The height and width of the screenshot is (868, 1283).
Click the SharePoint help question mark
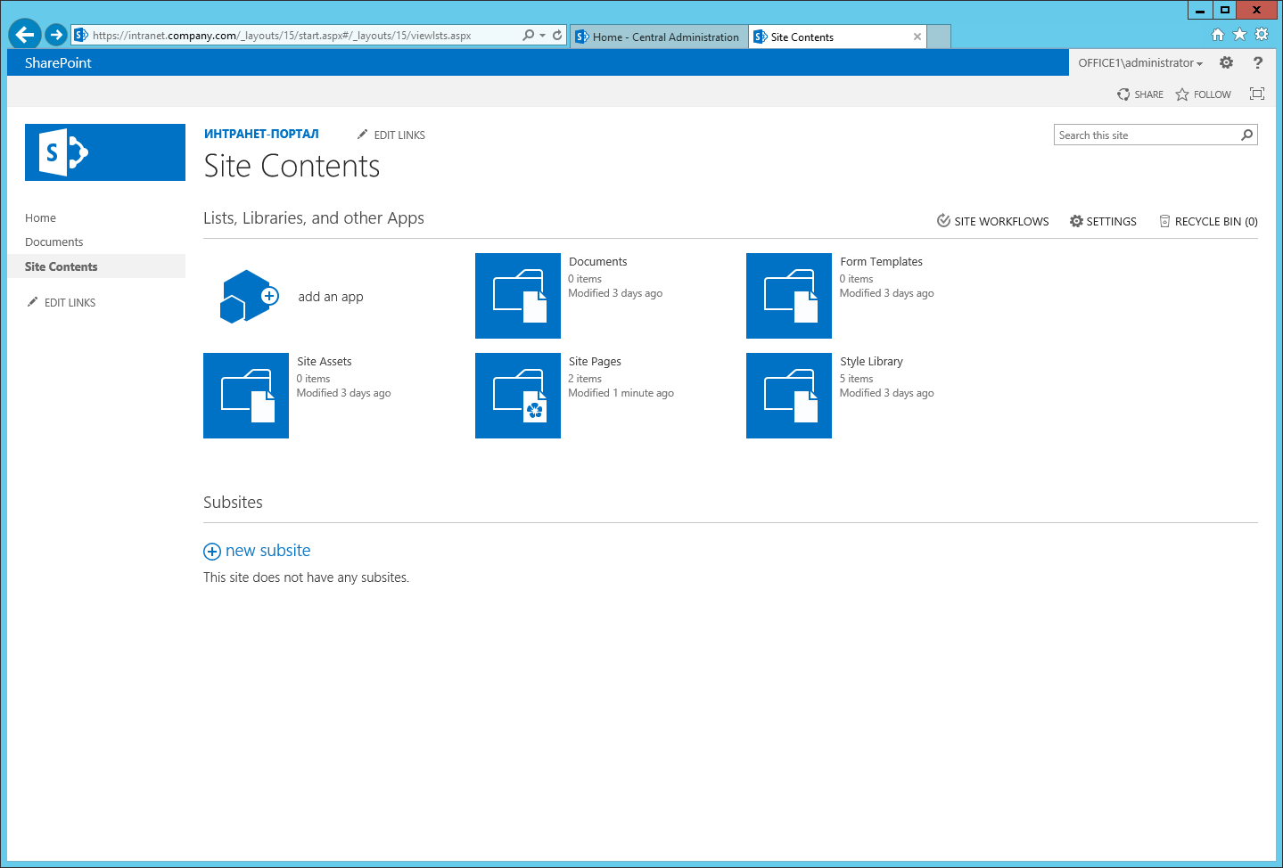coord(1258,62)
